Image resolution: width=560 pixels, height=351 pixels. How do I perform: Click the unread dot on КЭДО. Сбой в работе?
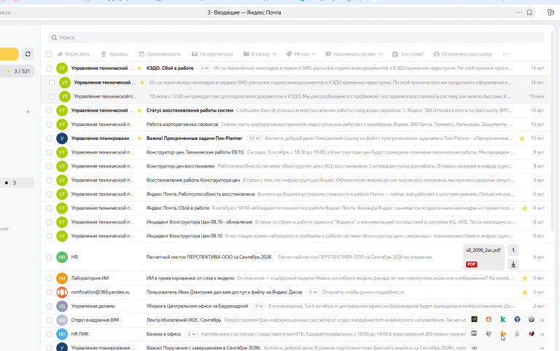[139, 68]
